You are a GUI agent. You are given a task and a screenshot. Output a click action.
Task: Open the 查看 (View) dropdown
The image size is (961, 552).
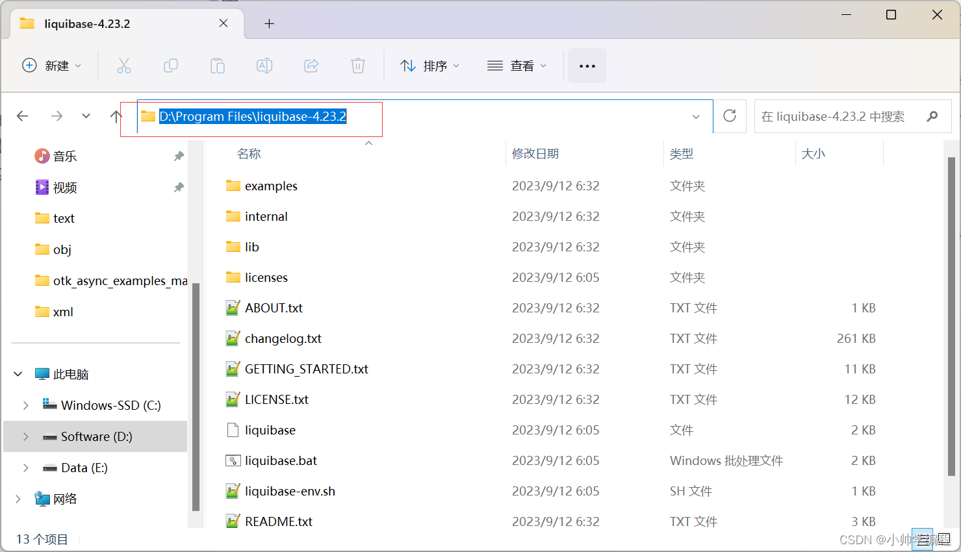[x=517, y=66]
